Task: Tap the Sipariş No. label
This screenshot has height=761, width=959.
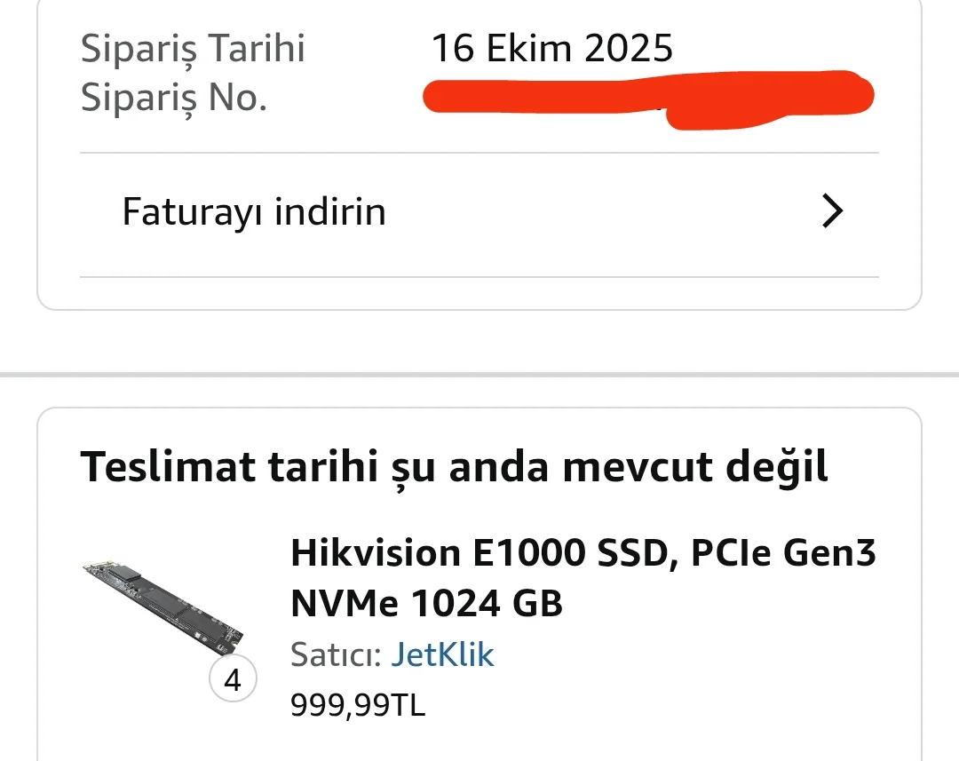Action: click(x=174, y=98)
